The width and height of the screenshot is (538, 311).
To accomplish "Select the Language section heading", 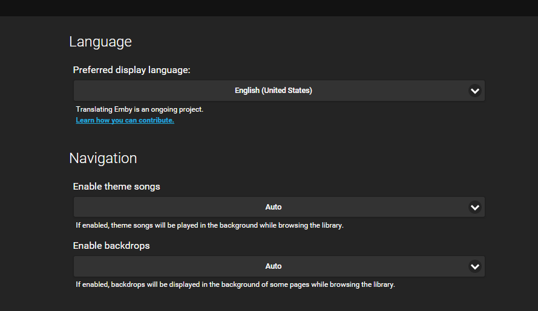I will pyautogui.click(x=100, y=42).
